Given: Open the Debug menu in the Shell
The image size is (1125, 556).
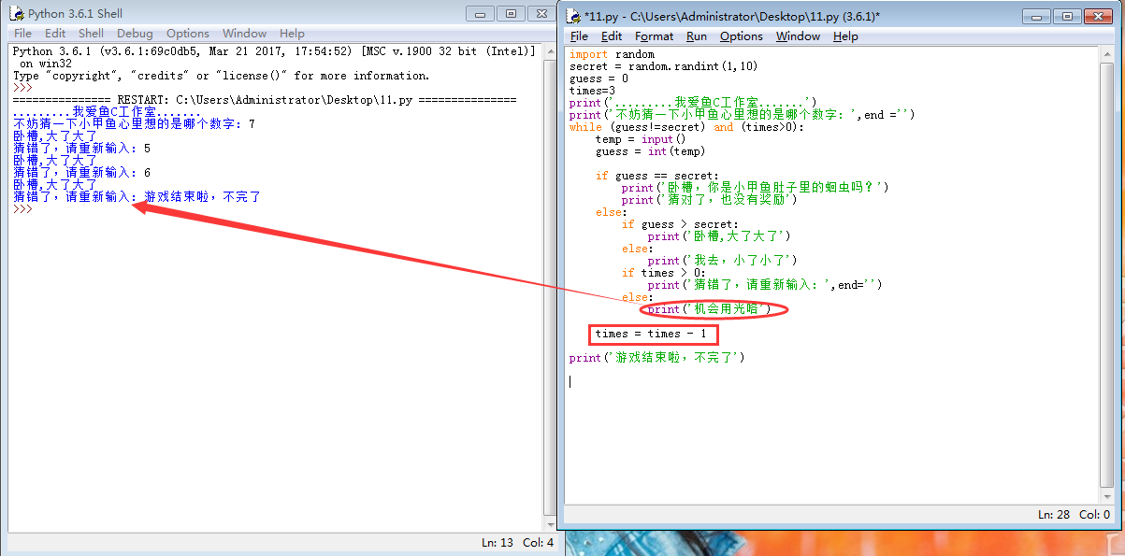Looking at the screenshot, I should pos(135,34).
